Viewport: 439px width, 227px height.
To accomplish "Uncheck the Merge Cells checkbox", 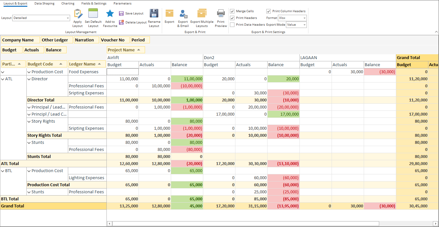I will (x=232, y=11).
